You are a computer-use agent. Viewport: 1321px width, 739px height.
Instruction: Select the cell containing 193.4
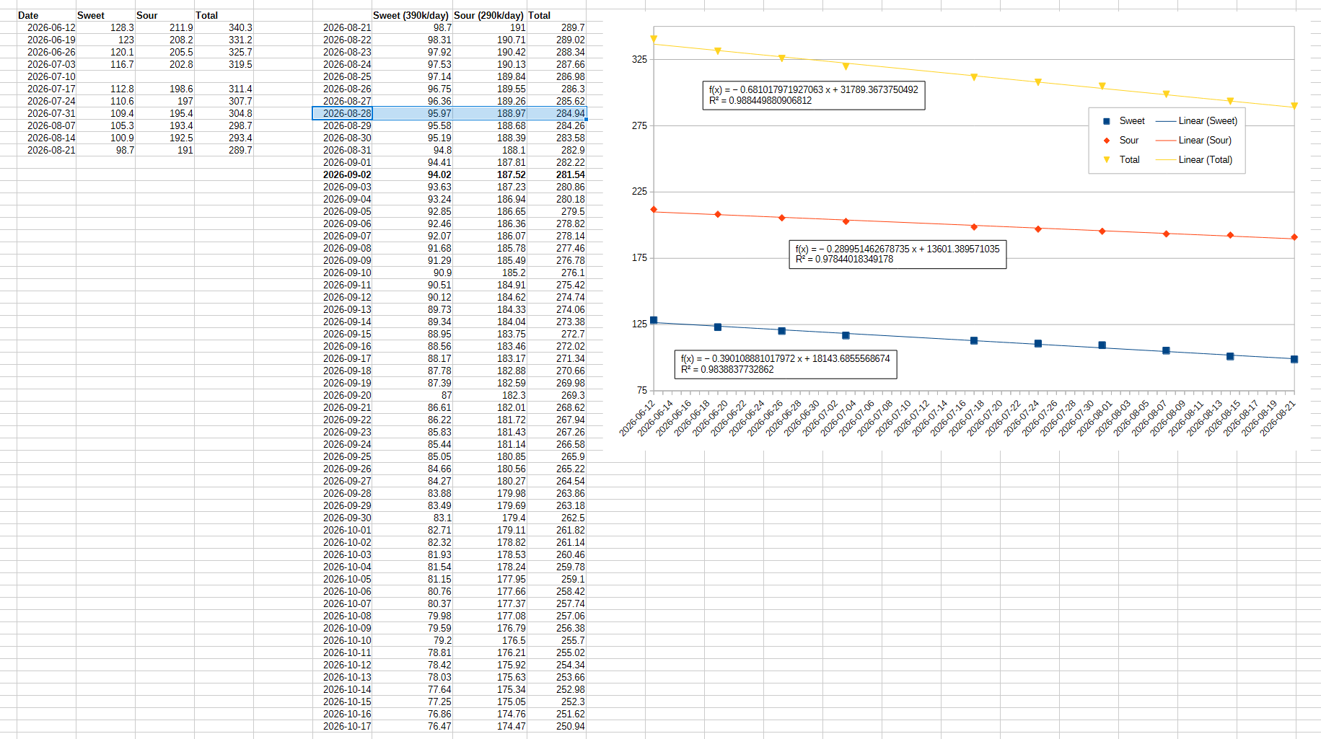[x=164, y=125]
